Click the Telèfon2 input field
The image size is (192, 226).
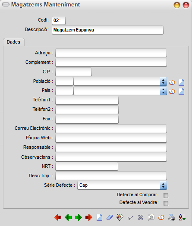point(87,110)
